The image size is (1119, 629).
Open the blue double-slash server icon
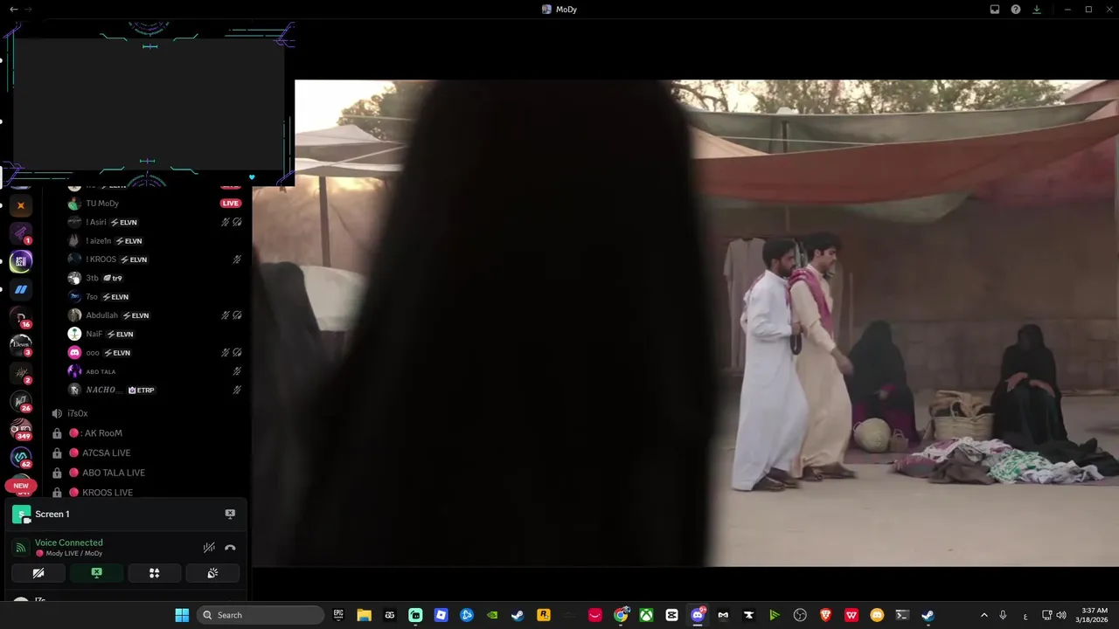tap(21, 289)
